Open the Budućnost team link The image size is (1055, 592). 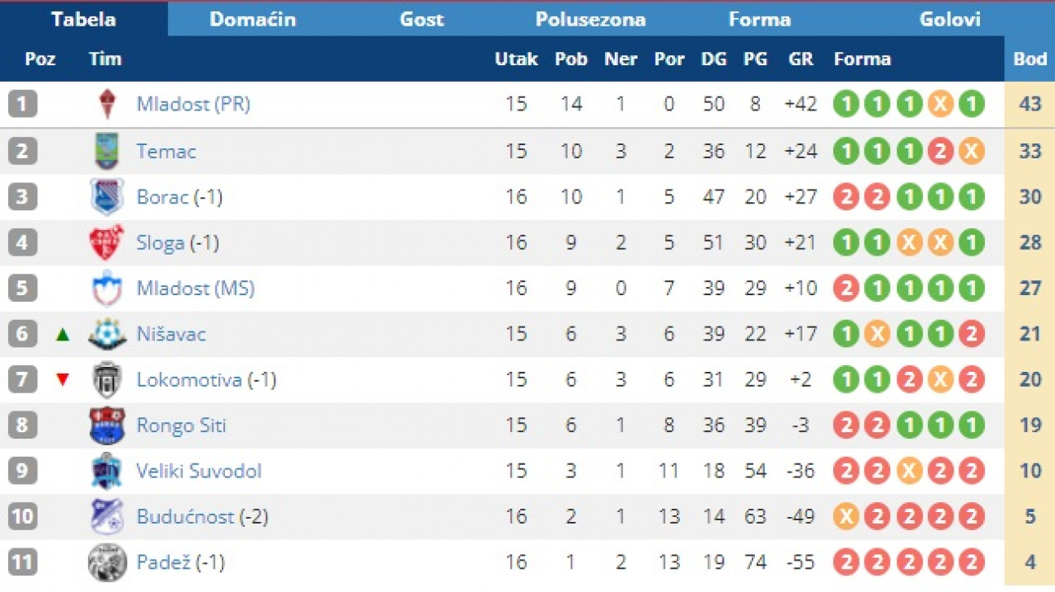tap(185, 517)
